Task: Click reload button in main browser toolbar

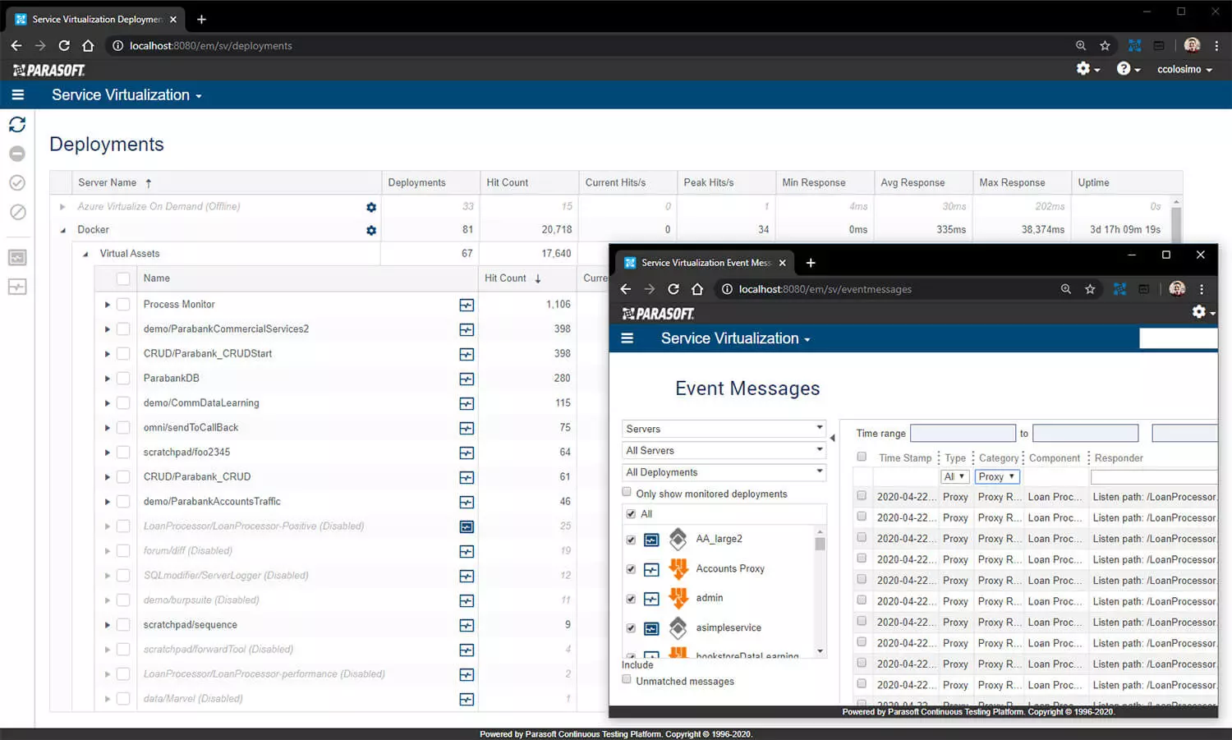Action: pyautogui.click(x=64, y=46)
